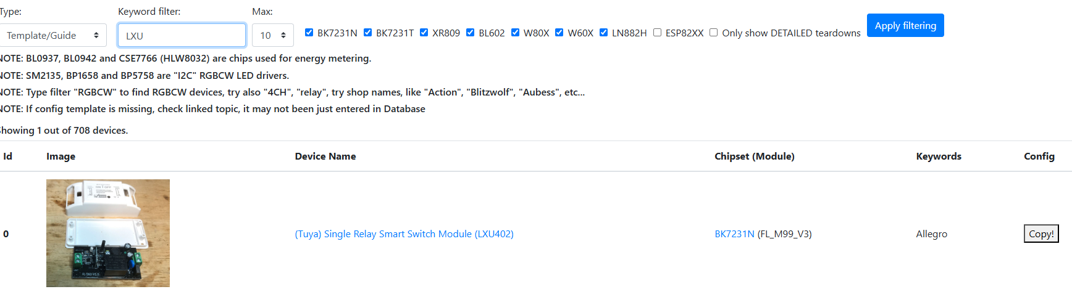The width and height of the screenshot is (1072, 297).
Task: Uncheck the BL602 checkbox
Action: tap(470, 33)
